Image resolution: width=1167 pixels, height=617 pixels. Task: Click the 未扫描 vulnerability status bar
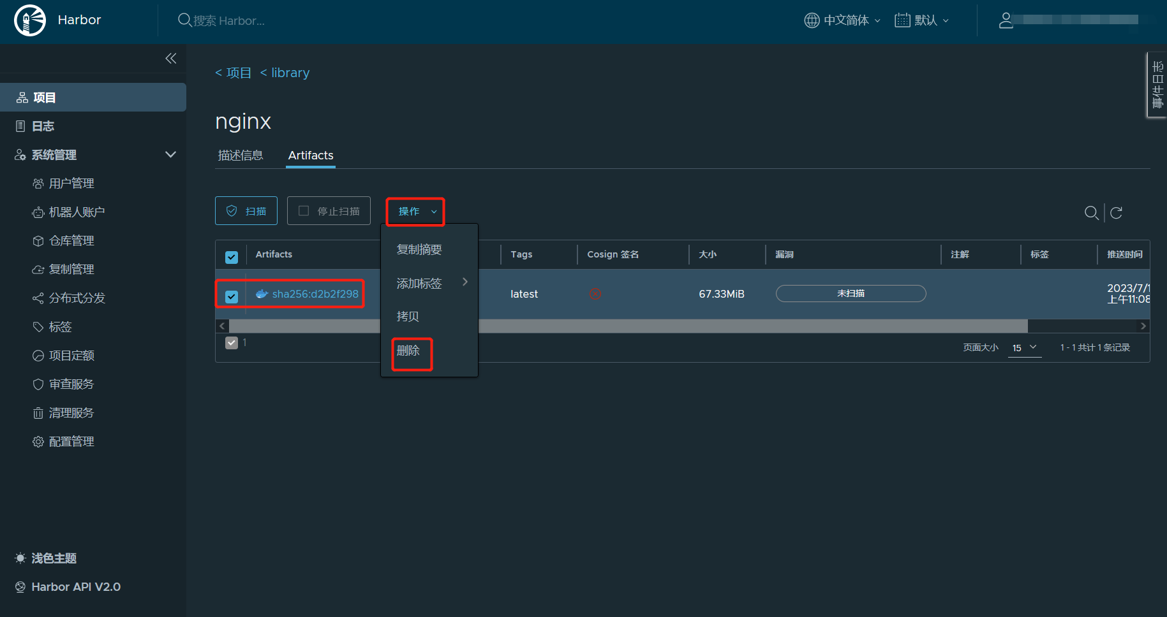(x=851, y=293)
